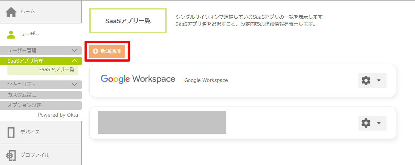
Task: Click the greyed-out second app entry
Action: pyautogui.click(x=162, y=122)
